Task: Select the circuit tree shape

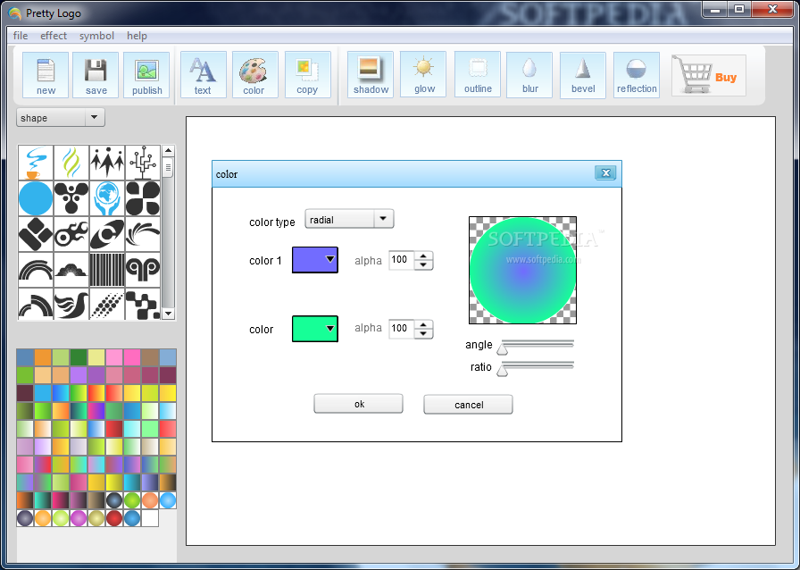Action: [143, 163]
